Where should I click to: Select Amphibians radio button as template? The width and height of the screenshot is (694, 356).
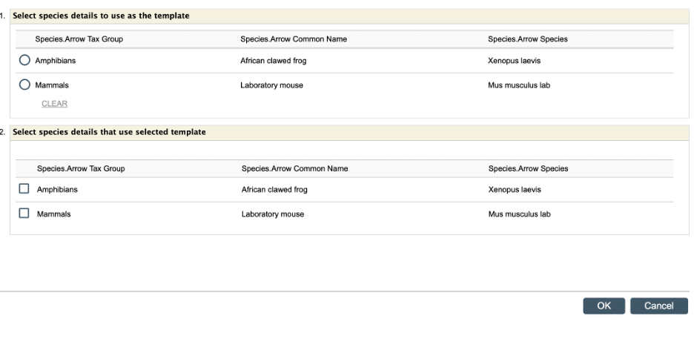tap(24, 61)
